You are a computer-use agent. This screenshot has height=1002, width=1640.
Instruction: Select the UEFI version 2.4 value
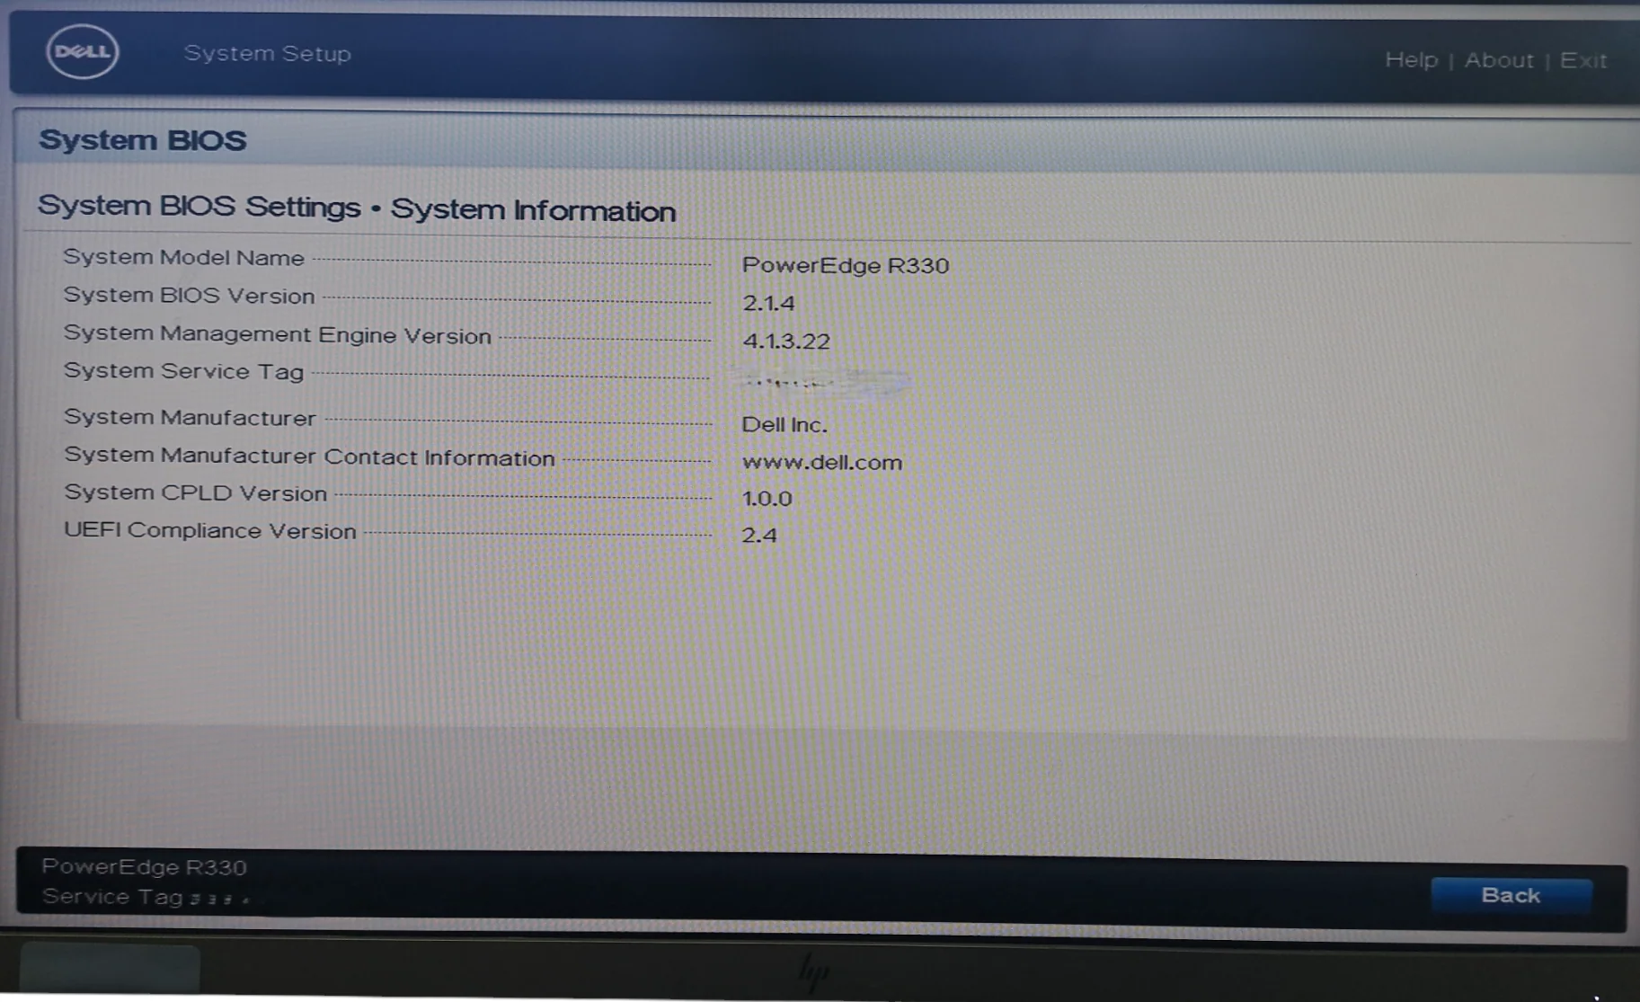coord(759,536)
